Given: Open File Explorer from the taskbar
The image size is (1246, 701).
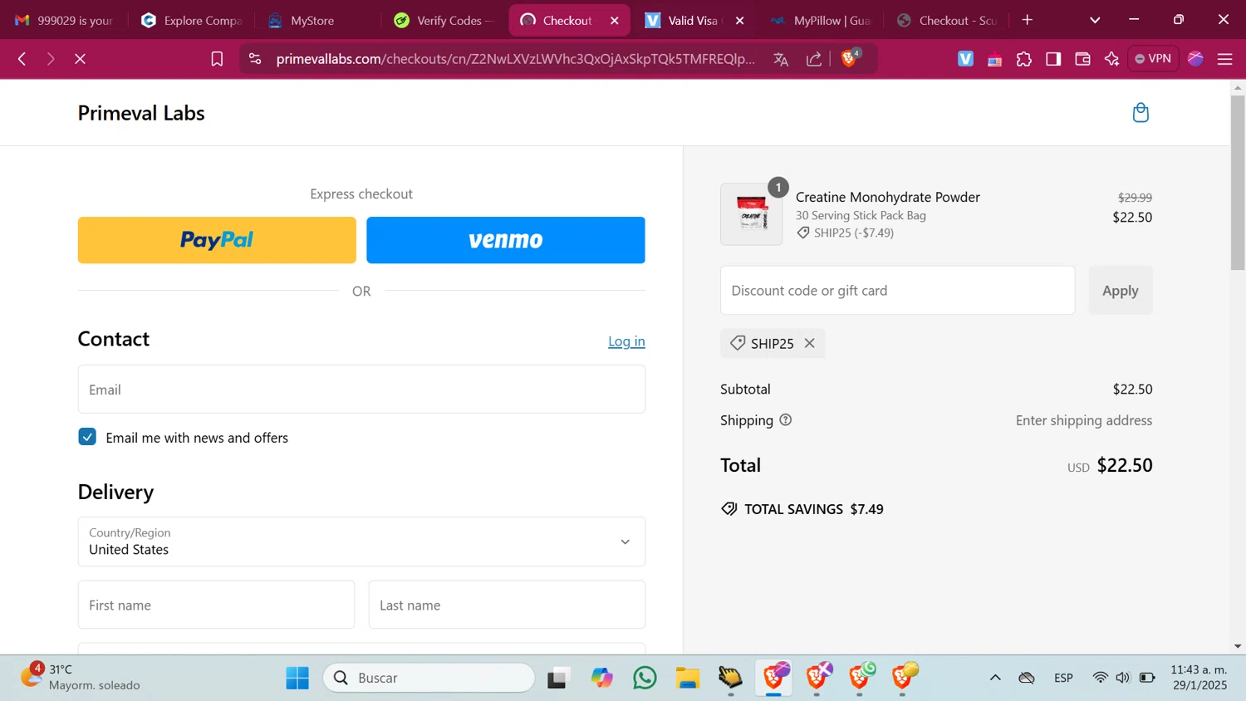Looking at the screenshot, I should click(688, 678).
